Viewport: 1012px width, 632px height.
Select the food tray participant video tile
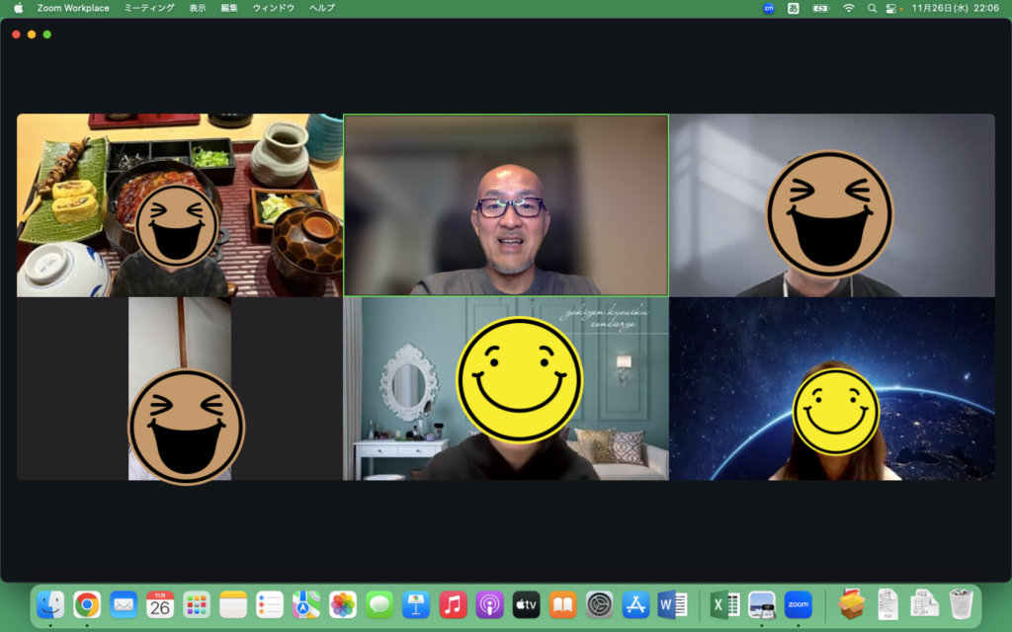point(180,205)
